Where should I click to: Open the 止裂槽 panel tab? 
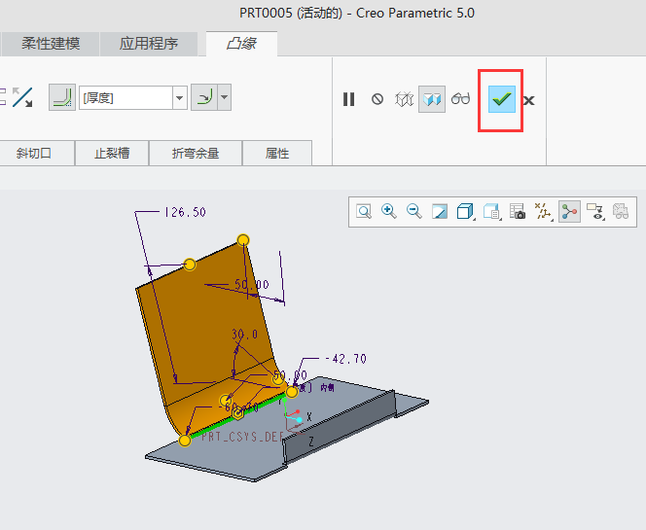click(x=112, y=153)
